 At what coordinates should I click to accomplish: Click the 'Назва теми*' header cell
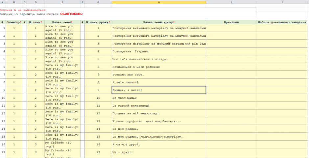62,22
